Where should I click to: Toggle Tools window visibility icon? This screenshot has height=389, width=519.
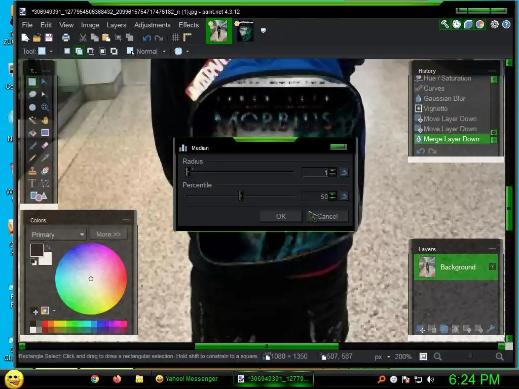(x=444, y=24)
